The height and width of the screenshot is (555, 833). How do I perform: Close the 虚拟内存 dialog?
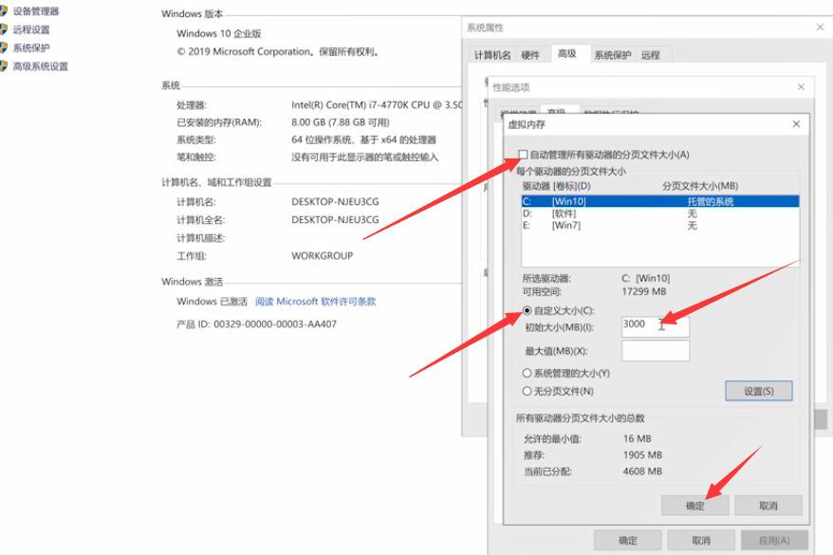coord(796,123)
